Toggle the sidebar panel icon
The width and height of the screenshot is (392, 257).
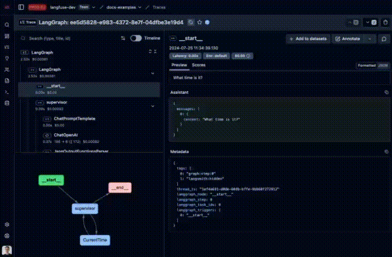[21, 7]
